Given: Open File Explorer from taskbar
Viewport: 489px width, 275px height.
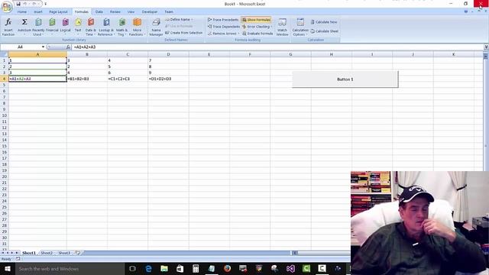Looking at the screenshot, I should 164,268.
